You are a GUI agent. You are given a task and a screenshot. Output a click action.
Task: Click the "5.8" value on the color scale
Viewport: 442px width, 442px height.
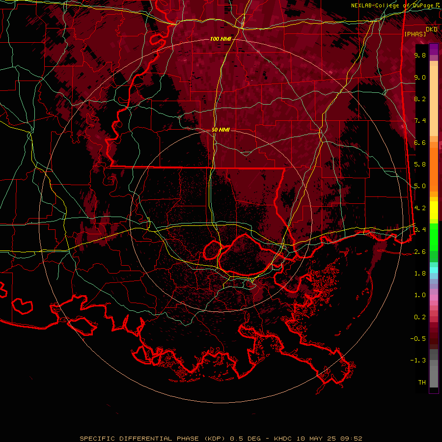point(420,165)
